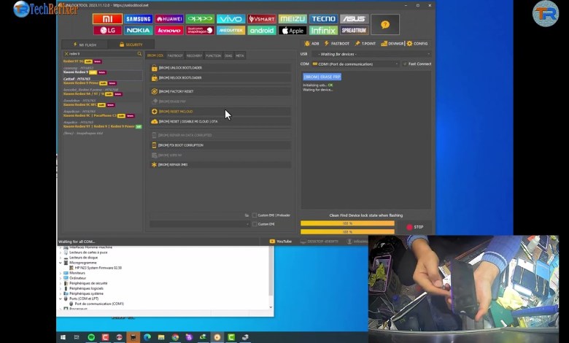
Task: Select the Huawei brand logo
Action: pos(169,19)
